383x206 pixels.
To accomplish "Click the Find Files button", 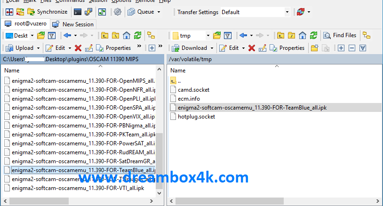I will click(340, 35).
